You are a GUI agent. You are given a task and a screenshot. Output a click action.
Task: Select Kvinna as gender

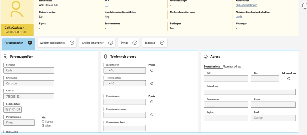pyautogui.click(x=43, y=122)
